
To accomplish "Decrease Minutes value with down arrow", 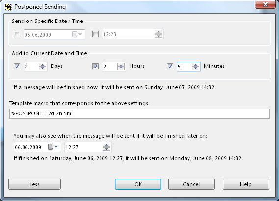I will (x=195, y=68).
